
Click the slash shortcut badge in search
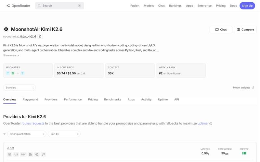(x=79, y=6)
